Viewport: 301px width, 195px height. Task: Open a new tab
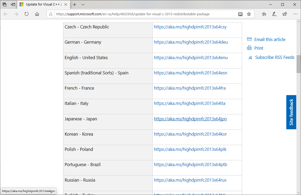[75, 5]
